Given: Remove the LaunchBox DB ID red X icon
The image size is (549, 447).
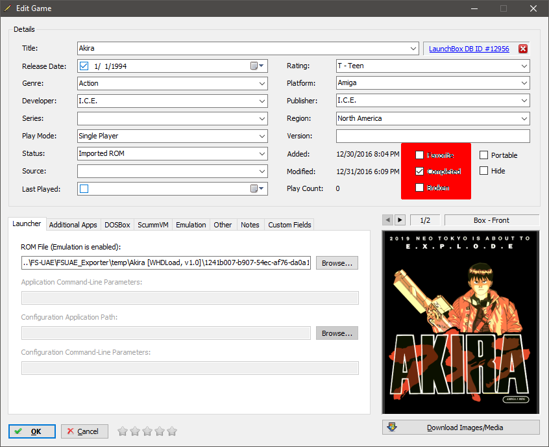Looking at the screenshot, I should click(x=523, y=49).
